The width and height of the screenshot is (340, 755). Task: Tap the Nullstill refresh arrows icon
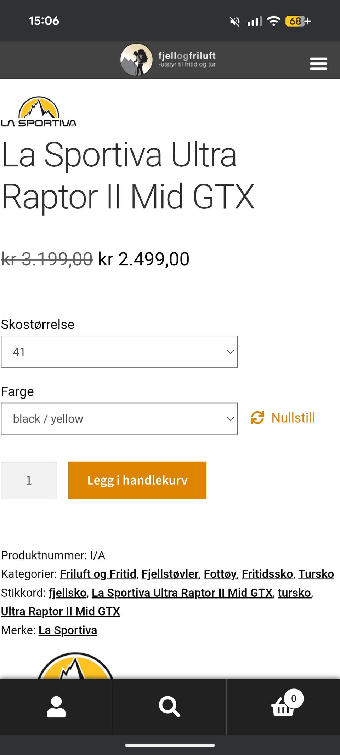[x=257, y=418]
